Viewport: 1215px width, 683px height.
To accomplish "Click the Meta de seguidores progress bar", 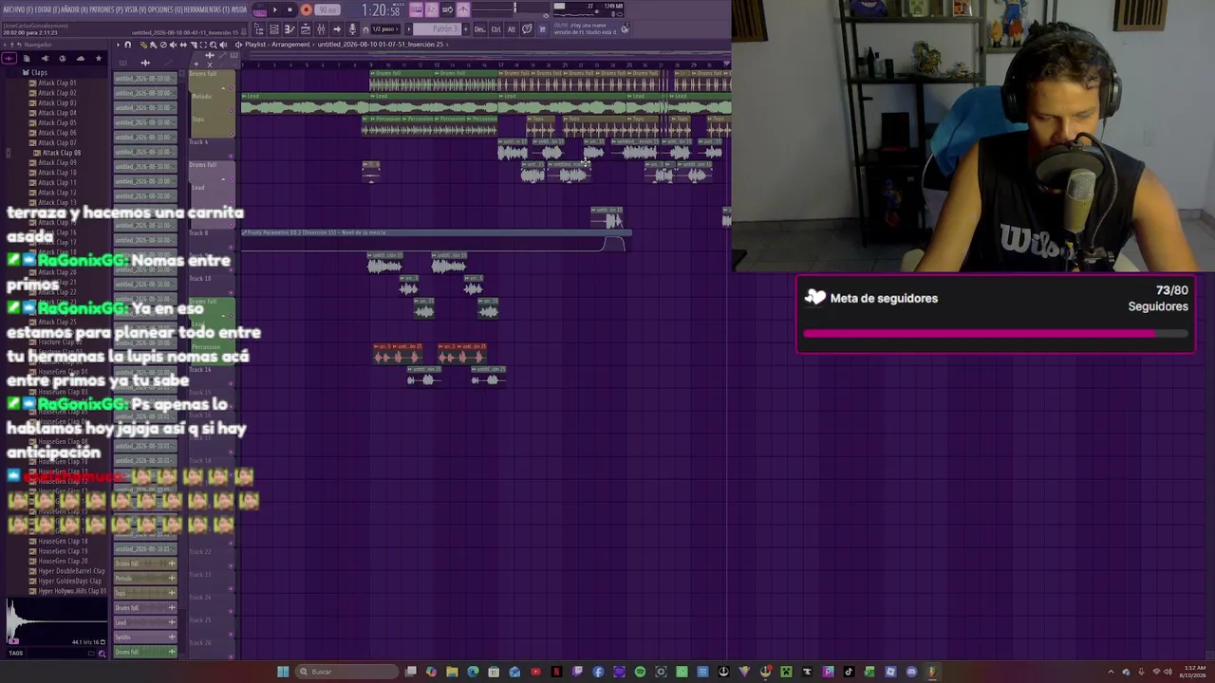I will tap(995, 334).
